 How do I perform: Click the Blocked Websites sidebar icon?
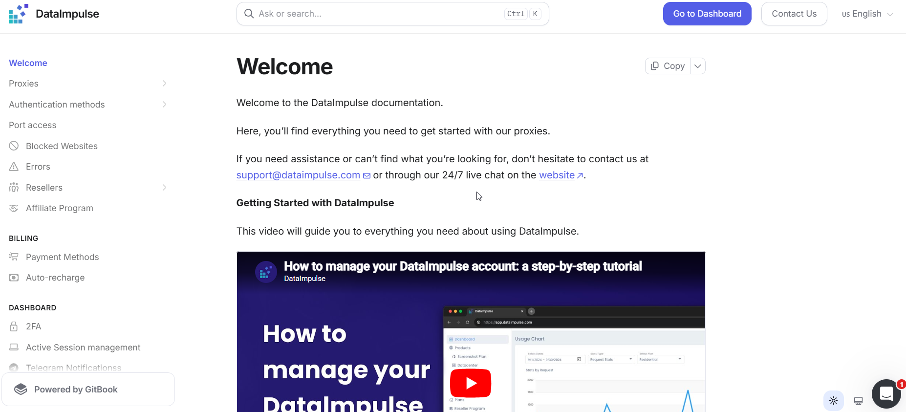click(14, 146)
